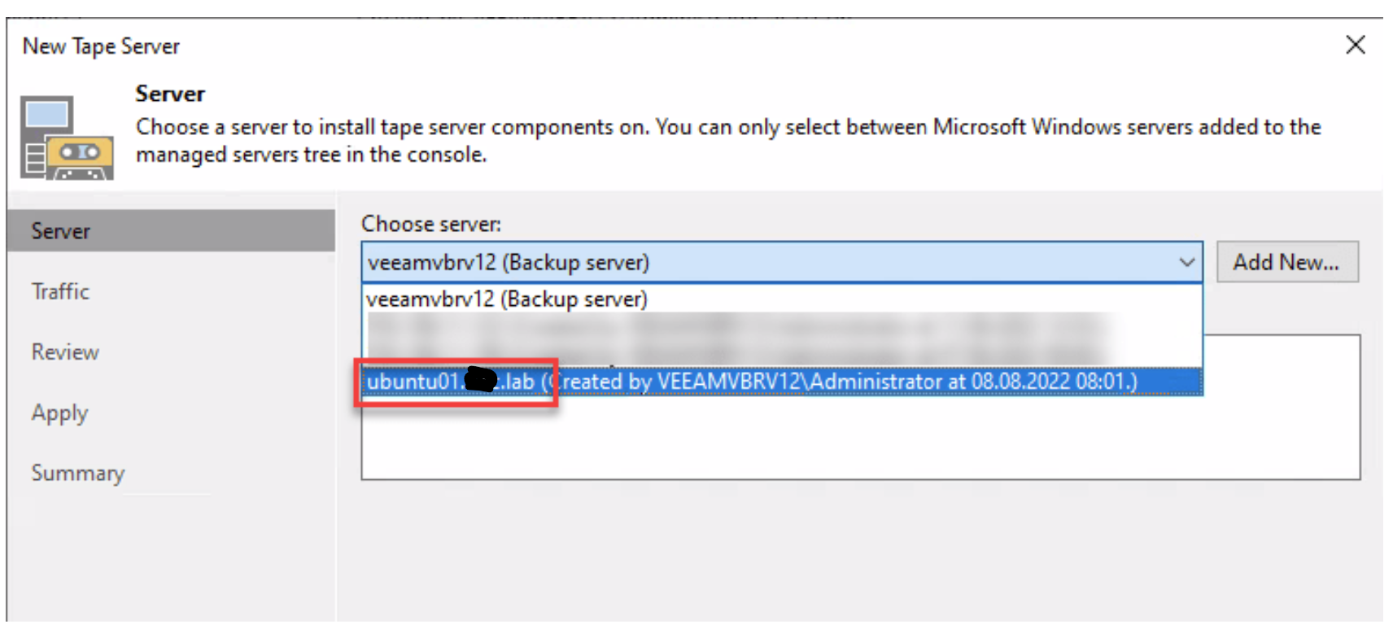Select the ubuntu01 lab server entry

coord(782,381)
